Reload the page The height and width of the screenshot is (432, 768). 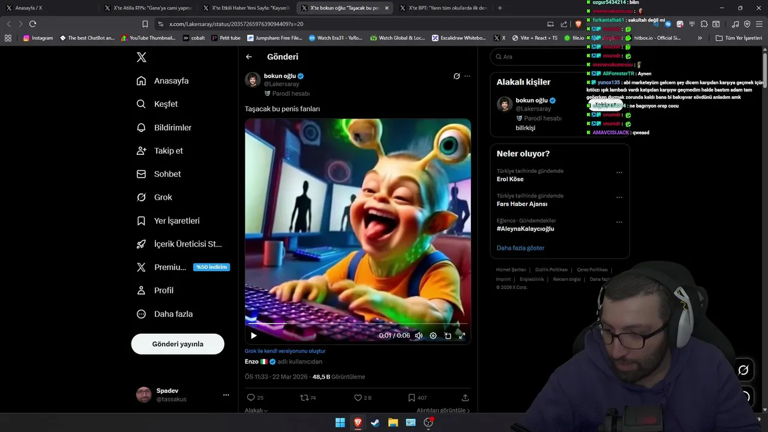(x=32, y=24)
